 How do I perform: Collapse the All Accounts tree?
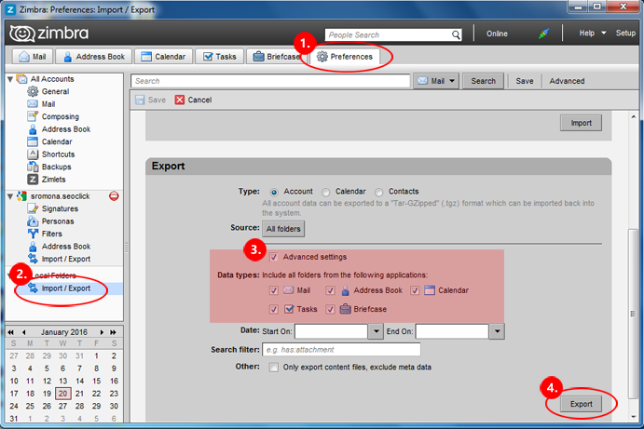[10, 79]
